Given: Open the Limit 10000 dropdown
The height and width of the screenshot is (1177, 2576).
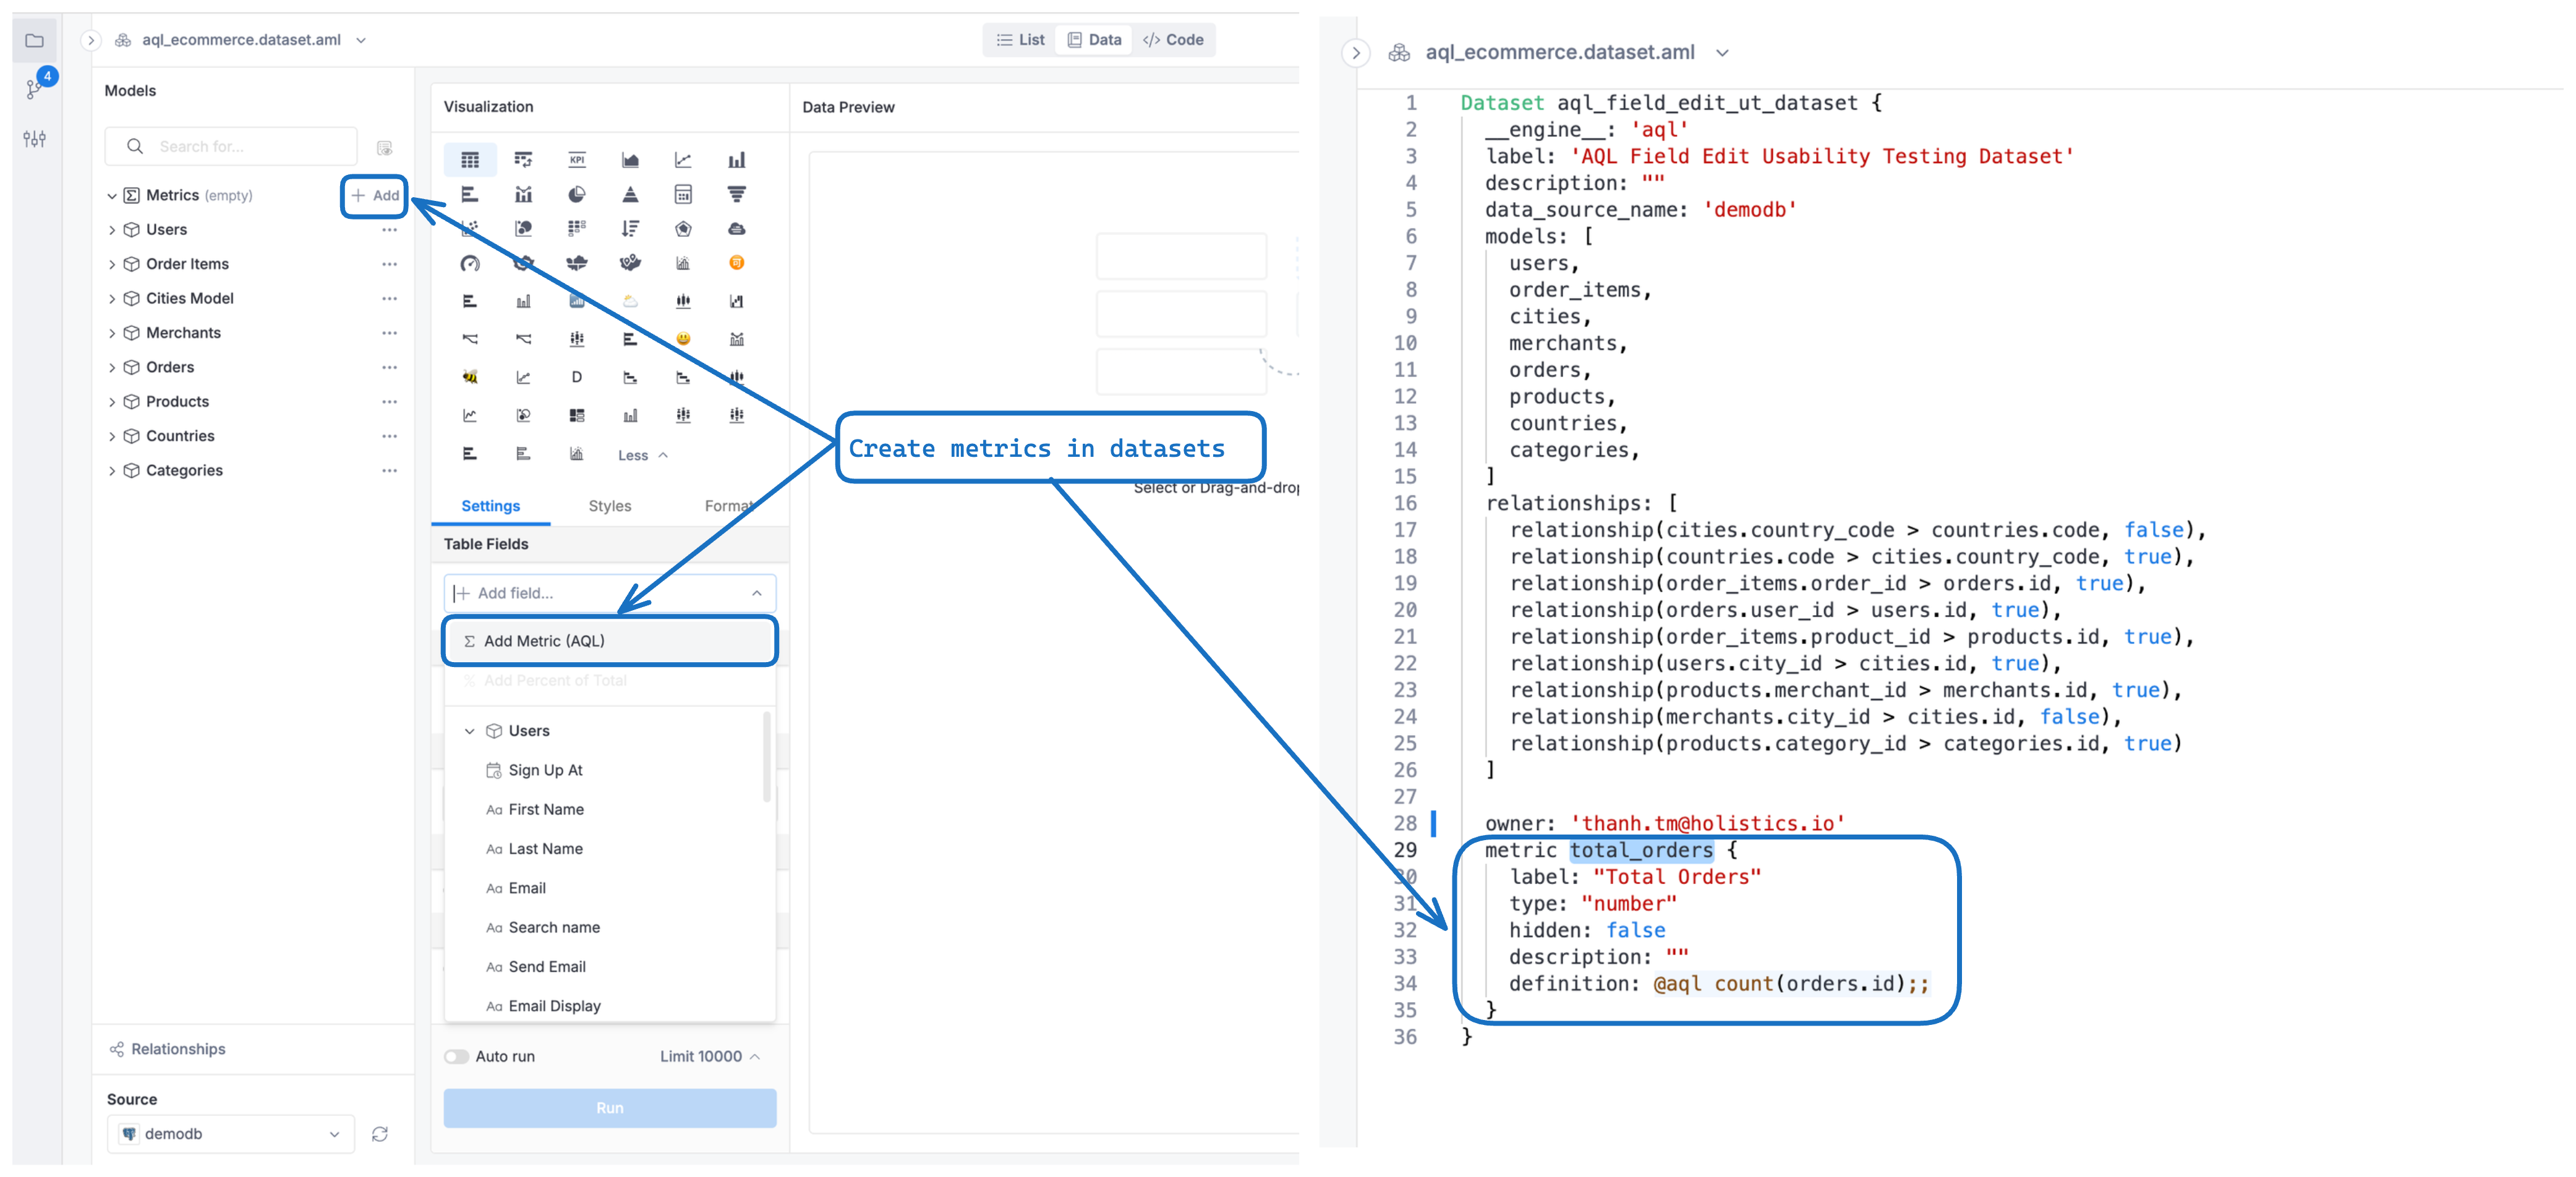Looking at the screenshot, I should coord(709,1056).
